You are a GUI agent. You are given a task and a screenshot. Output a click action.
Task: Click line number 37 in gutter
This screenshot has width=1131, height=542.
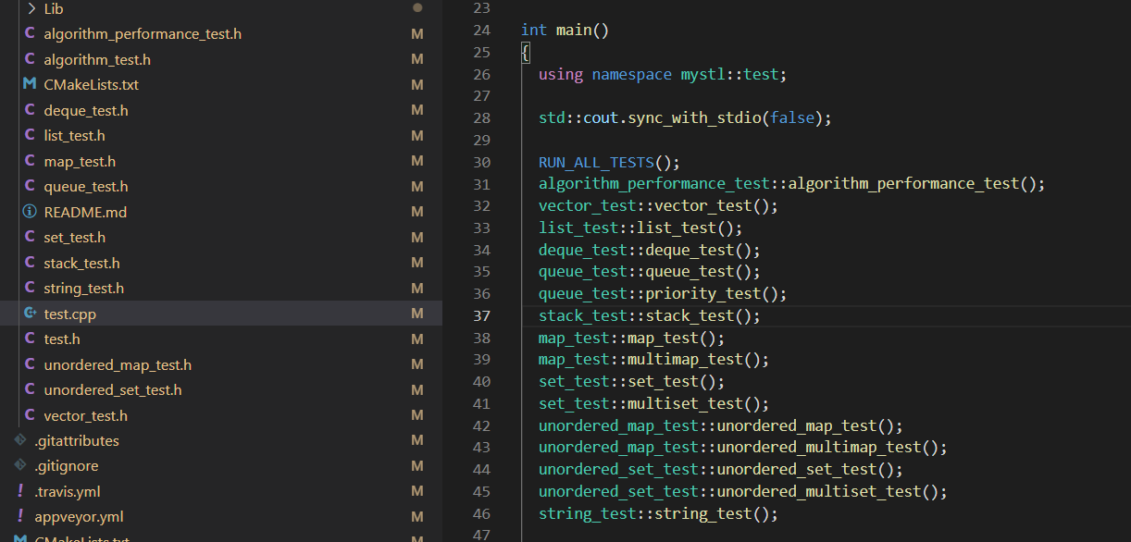pyautogui.click(x=481, y=316)
